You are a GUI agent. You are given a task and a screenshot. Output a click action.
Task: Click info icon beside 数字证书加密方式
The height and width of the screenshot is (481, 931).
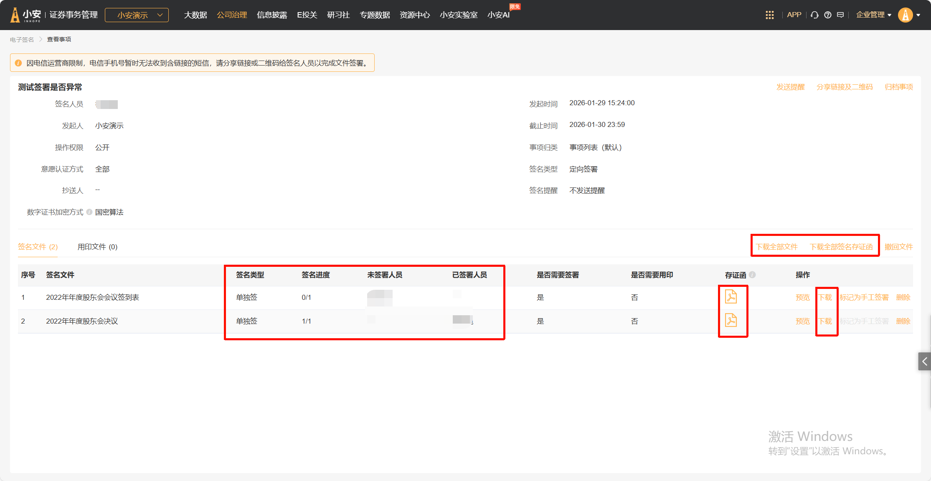[89, 212]
